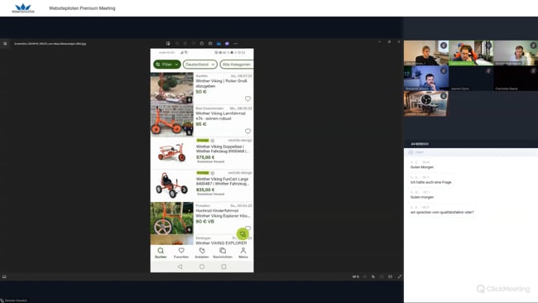The image size is (538, 303).
Task: Click the 90 € VB price
Action: click(204, 222)
